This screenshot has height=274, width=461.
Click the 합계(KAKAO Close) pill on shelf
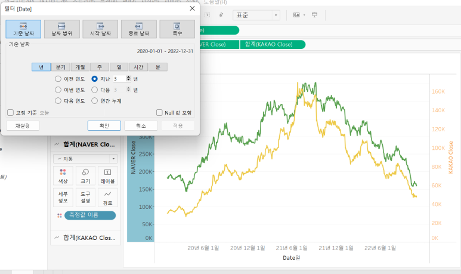(273, 44)
